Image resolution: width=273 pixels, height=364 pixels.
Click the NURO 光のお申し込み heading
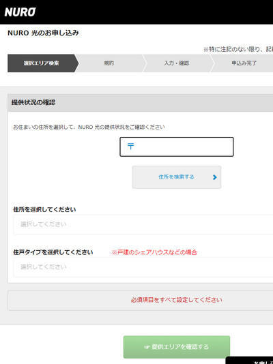[x=44, y=33]
